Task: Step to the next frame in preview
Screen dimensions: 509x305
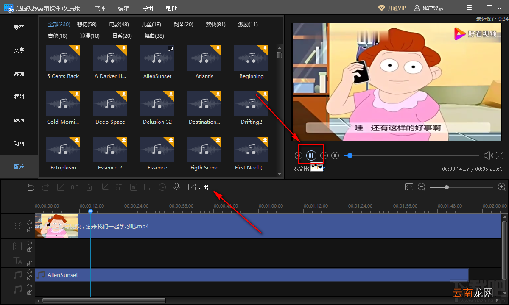Action: click(x=324, y=155)
